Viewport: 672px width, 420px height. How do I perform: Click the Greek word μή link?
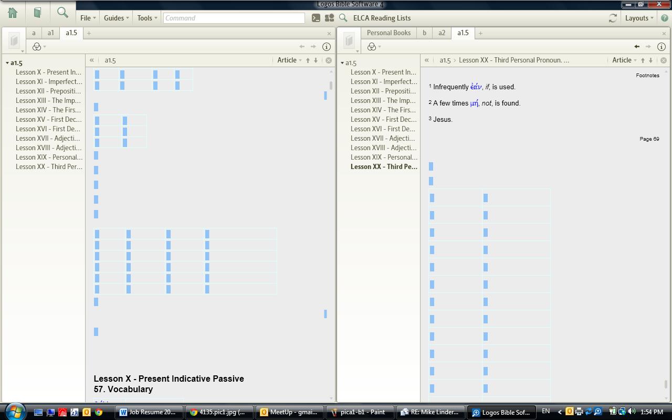[x=474, y=103]
